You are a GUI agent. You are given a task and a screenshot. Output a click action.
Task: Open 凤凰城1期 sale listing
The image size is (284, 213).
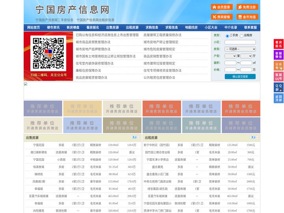click(x=39, y=181)
